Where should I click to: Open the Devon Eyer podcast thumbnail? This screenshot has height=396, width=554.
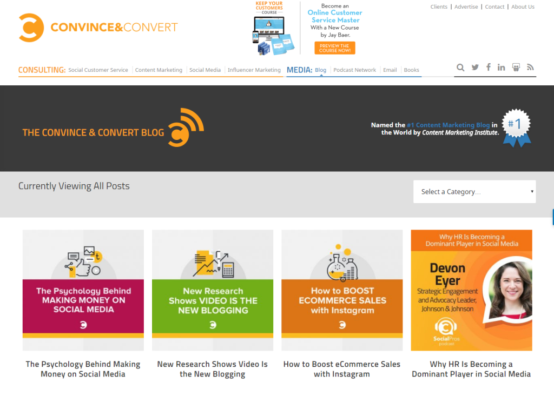[471, 290]
